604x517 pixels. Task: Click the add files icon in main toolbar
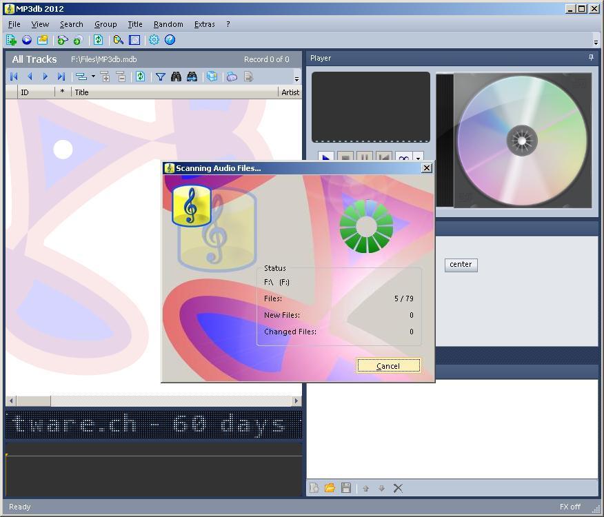[x=11, y=40]
